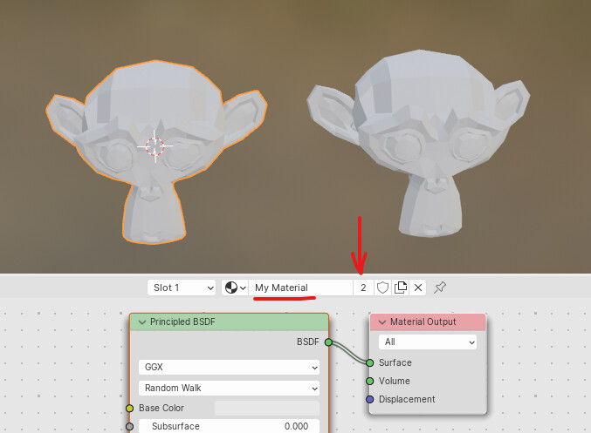Click the Base Color swatch
This screenshot has height=433, width=591.
[267, 409]
